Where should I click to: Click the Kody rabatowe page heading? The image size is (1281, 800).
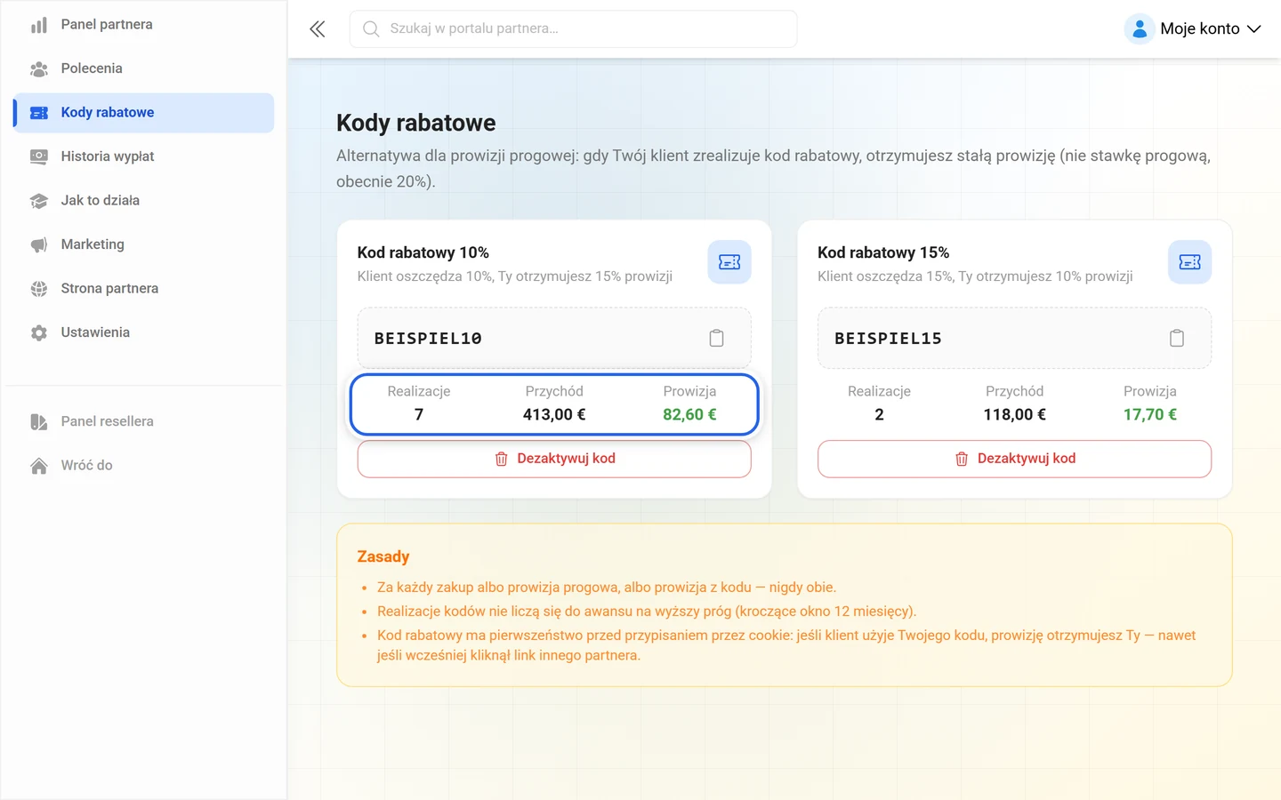tap(416, 123)
